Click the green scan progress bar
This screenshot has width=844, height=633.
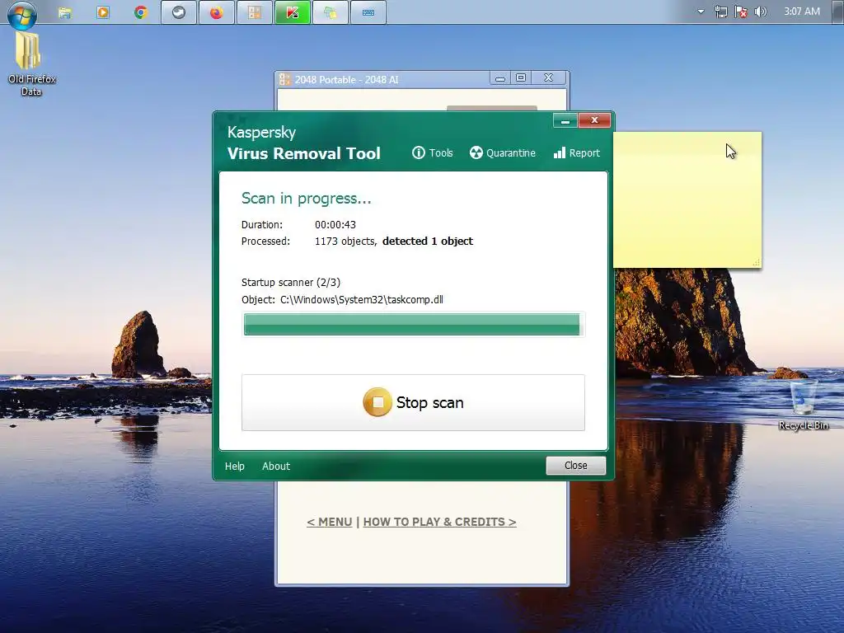pyautogui.click(x=412, y=325)
